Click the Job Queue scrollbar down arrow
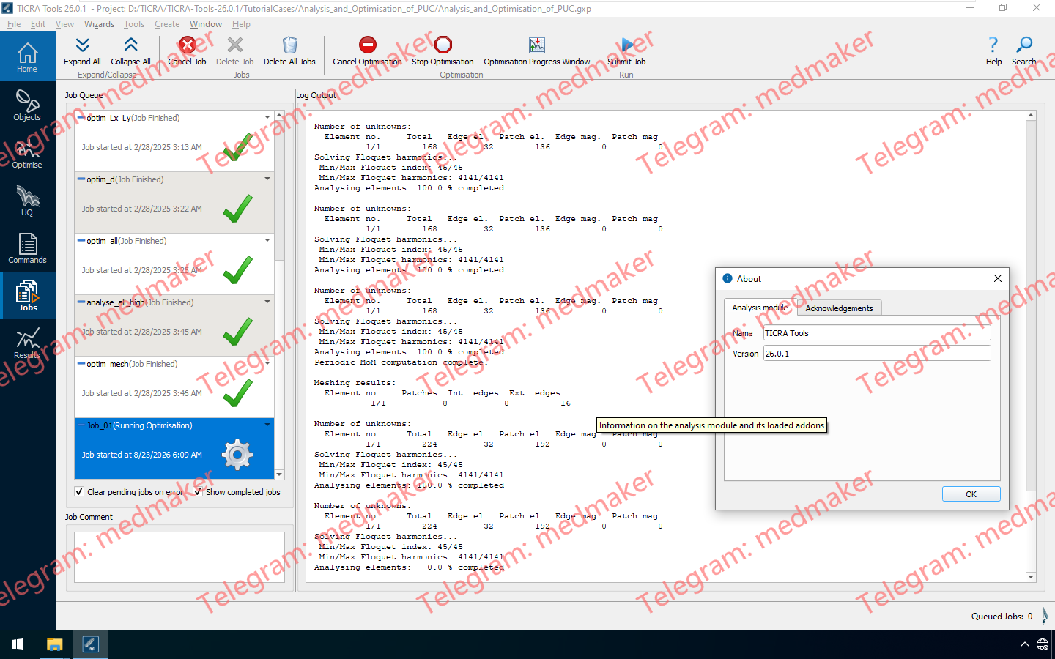 click(x=279, y=474)
